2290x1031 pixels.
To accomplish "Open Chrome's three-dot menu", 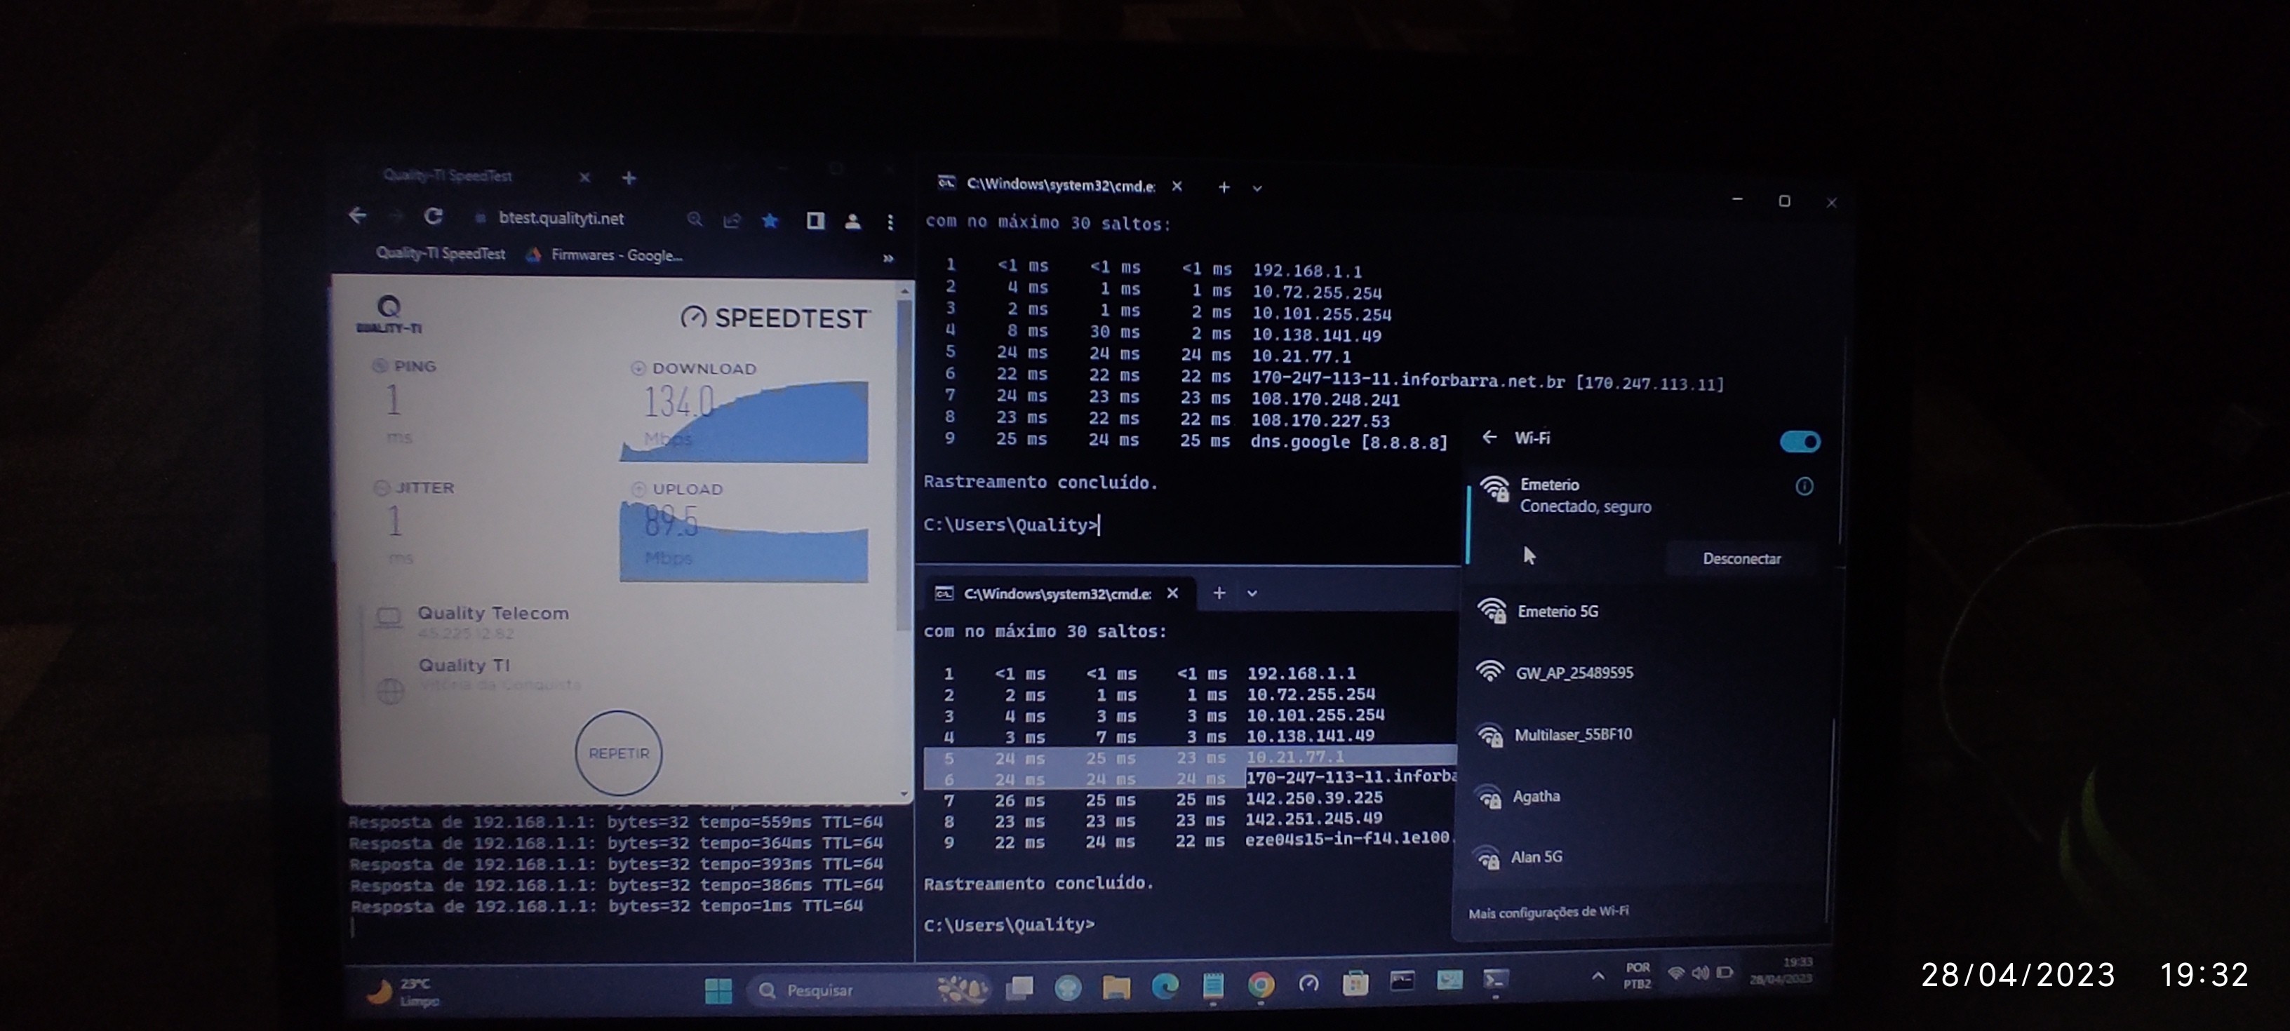I will click(x=890, y=222).
